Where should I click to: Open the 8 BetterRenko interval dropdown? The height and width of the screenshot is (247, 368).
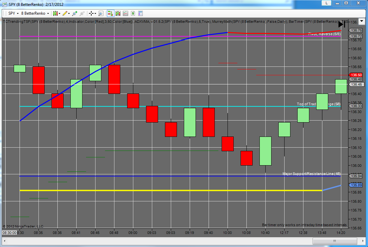(35, 13)
